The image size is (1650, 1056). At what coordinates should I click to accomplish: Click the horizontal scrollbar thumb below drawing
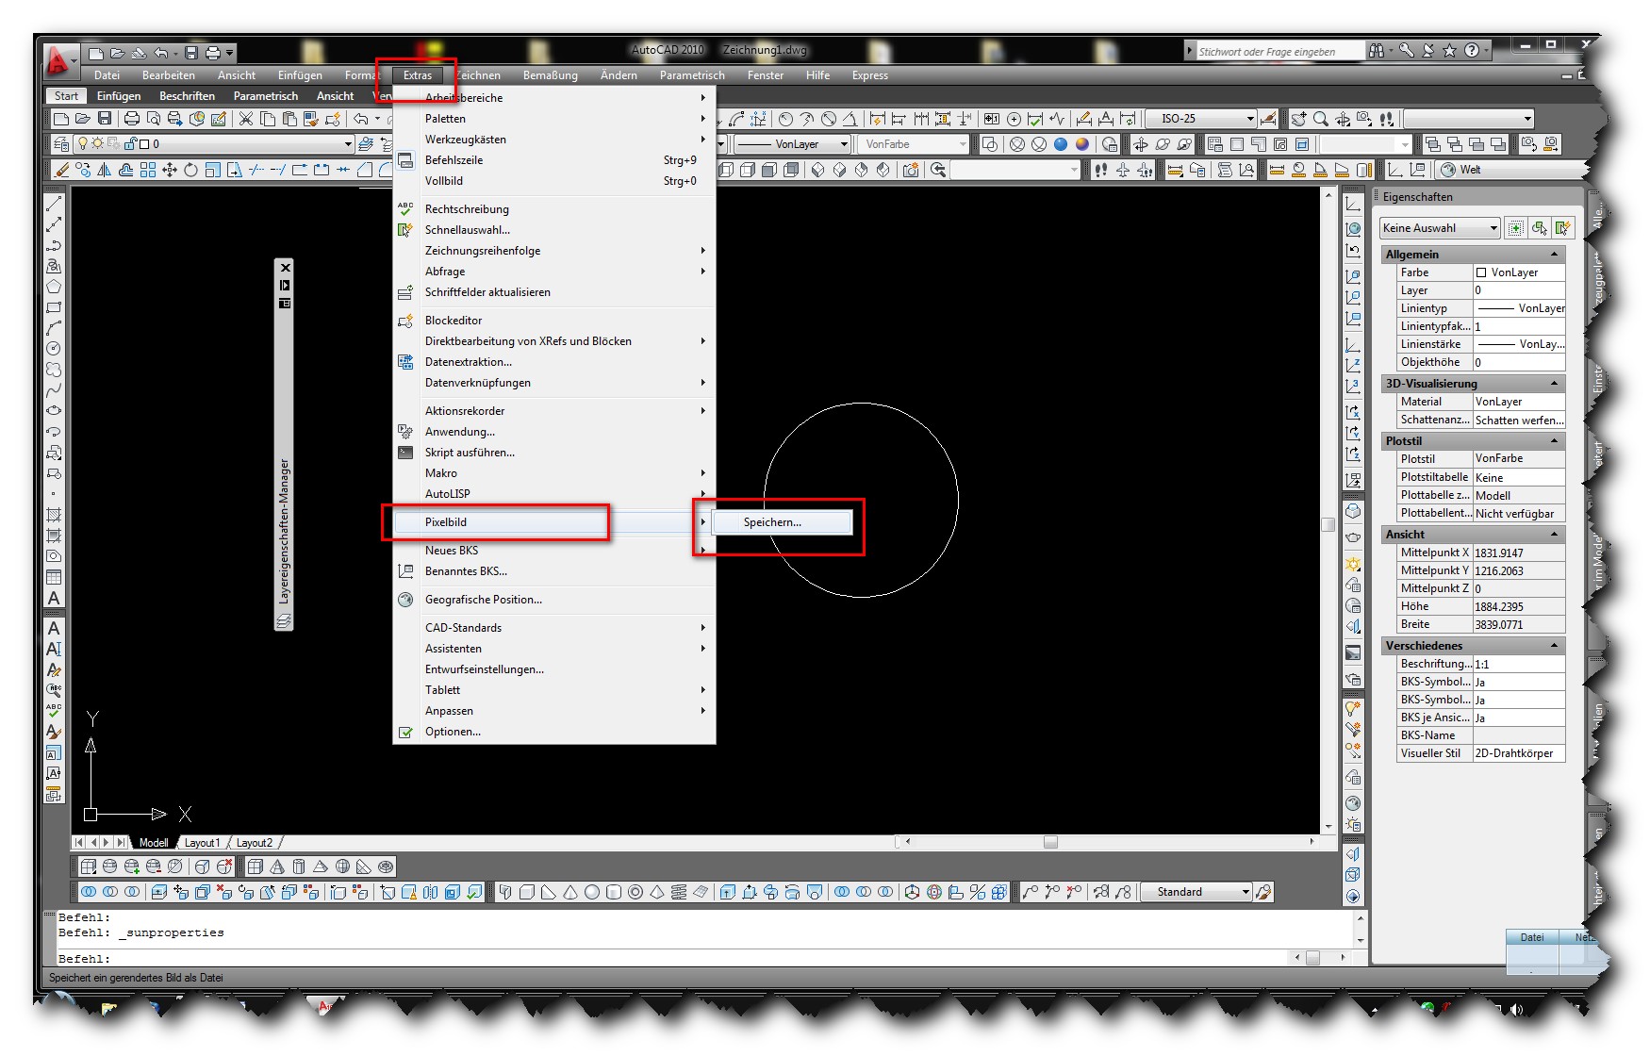[1050, 843]
